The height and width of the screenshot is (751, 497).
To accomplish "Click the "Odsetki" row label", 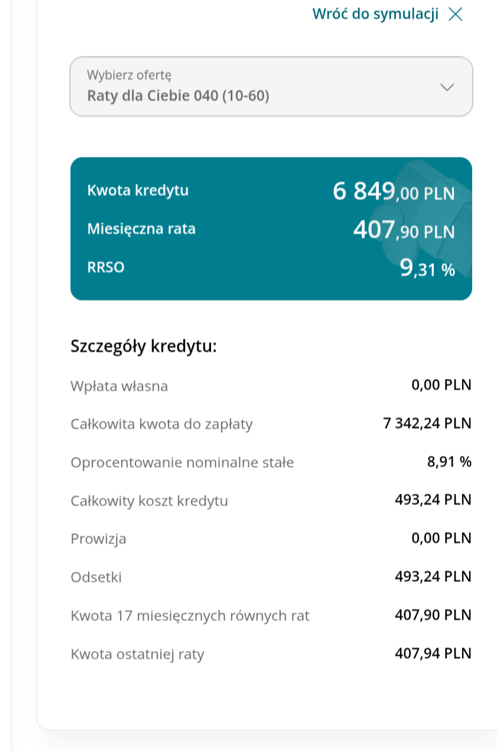I will pos(96,578).
